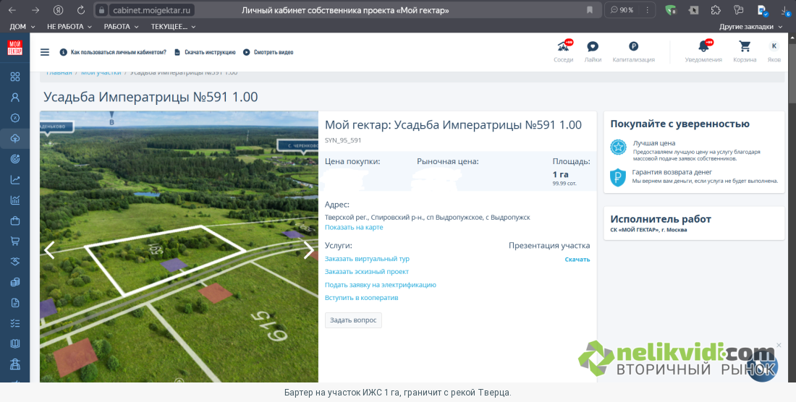Open Лайки likes icon
This screenshot has width=796, height=402.
593,51
